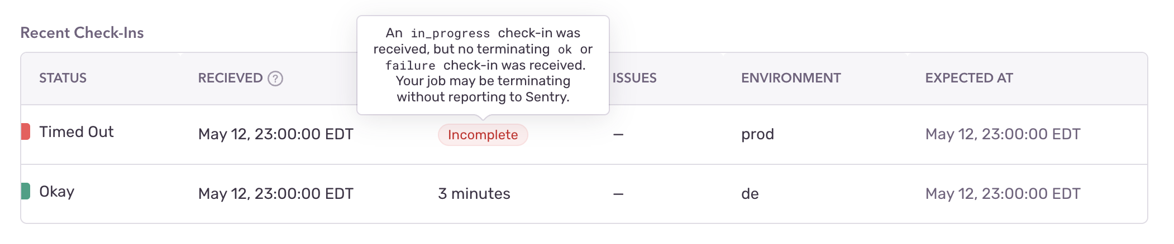Select the Timed Out status text
Viewport: 1174px width, 244px height.
tap(77, 132)
